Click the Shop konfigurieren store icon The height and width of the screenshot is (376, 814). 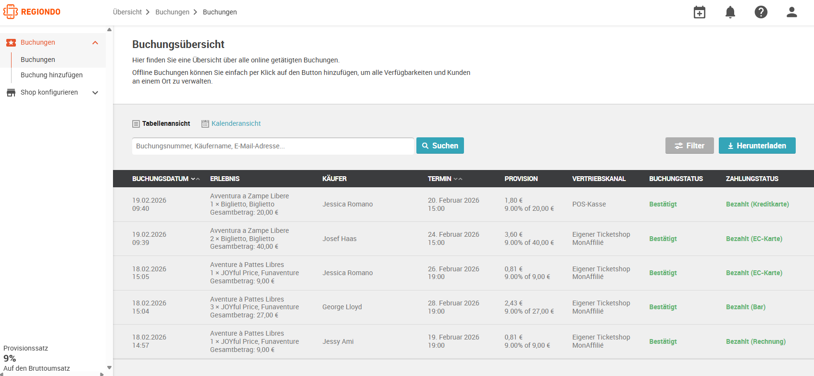tap(11, 93)
